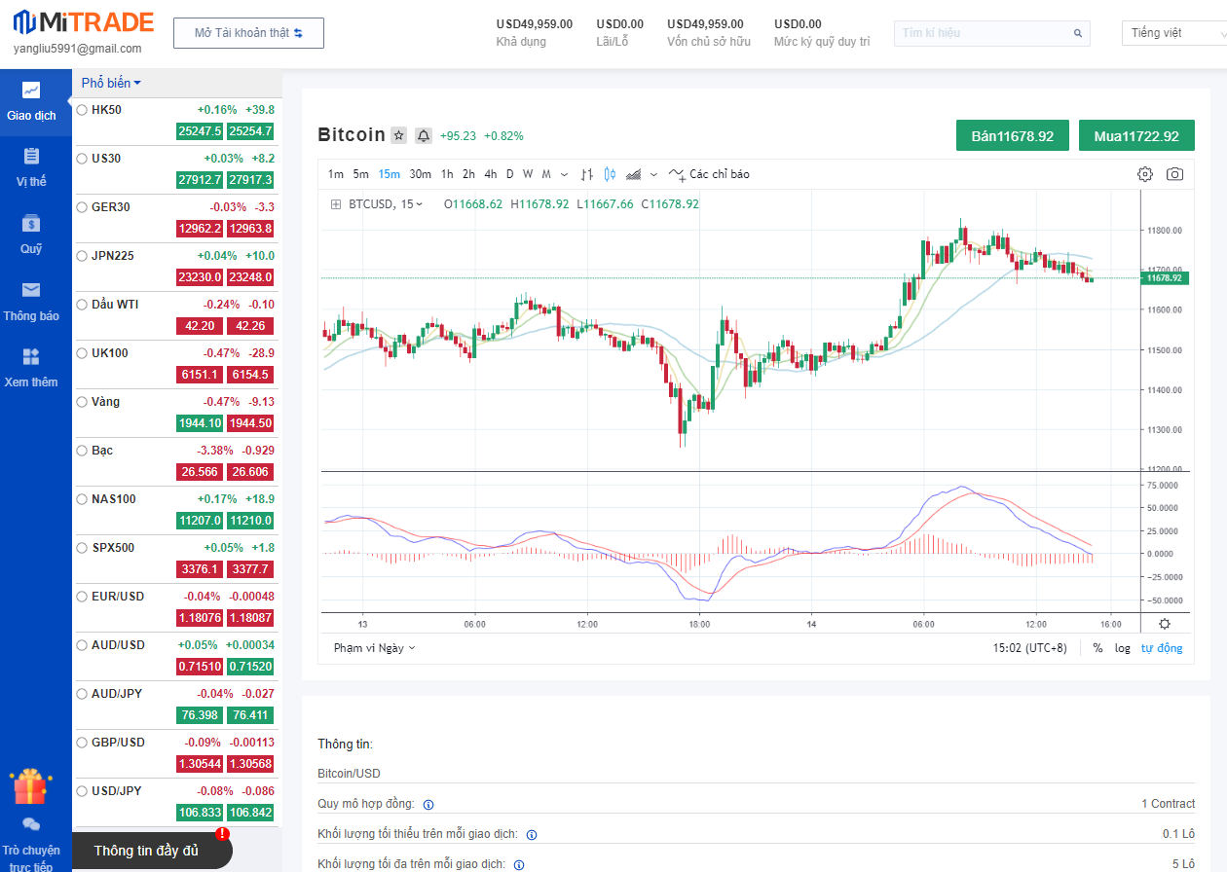Click the Bitcoin favorite star icon
This screenshot has height=872, width=1227.
pyautogui.click(x=398, y=136)
